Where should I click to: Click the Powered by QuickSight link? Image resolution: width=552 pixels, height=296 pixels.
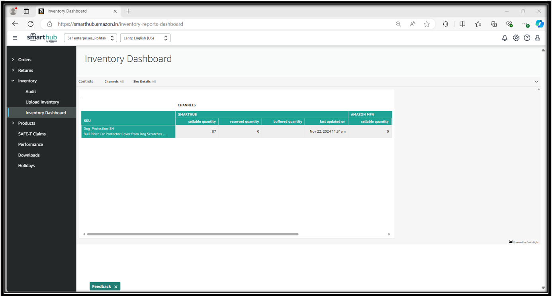524,242
